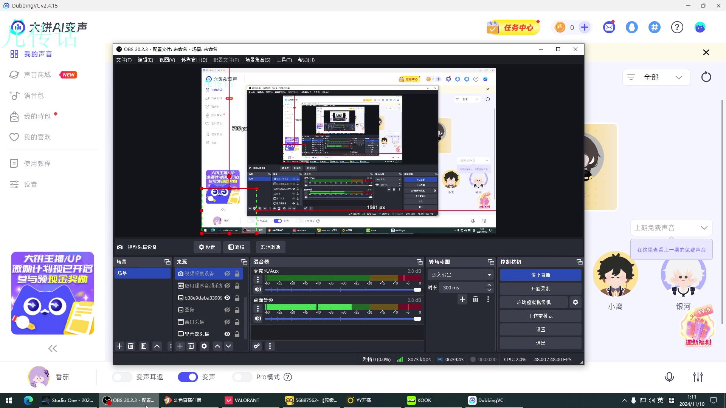Delete transition with trash icon
The width and height of the screenshot is (726, 408).
(476, 299)
